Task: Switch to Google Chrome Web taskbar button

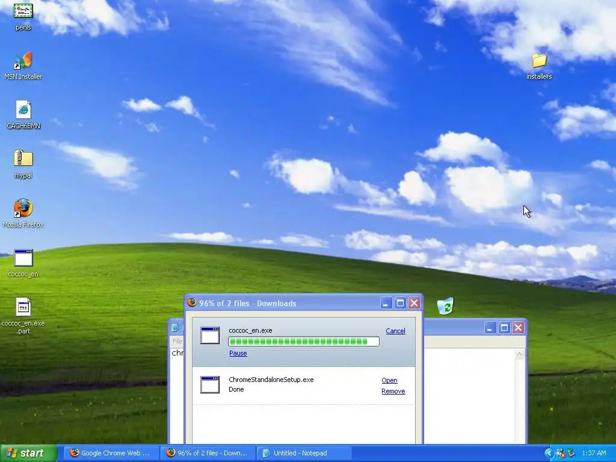Action: click(x=111, y=453)
